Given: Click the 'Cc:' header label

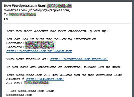Looking at the screenshot, I should click(x=6, y=19).
